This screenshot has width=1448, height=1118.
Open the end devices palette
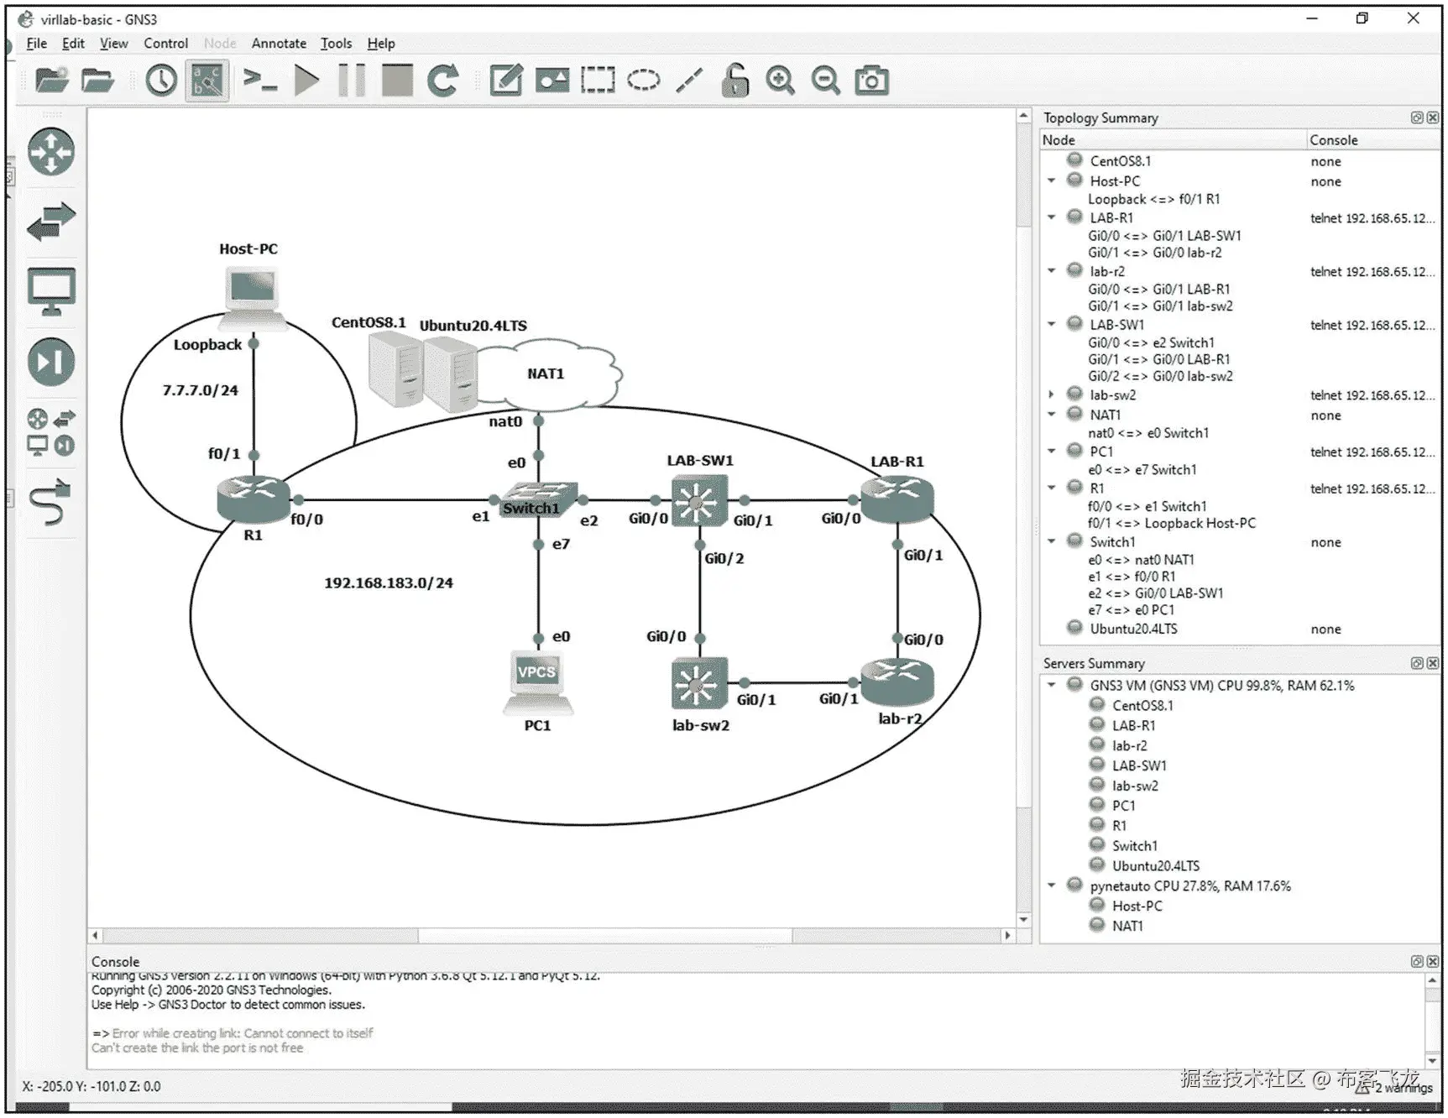(50, 290)
